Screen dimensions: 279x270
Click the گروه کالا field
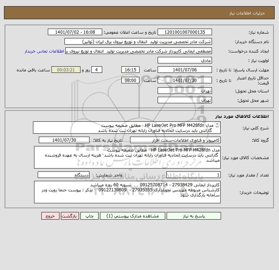(x=175, y=140)
